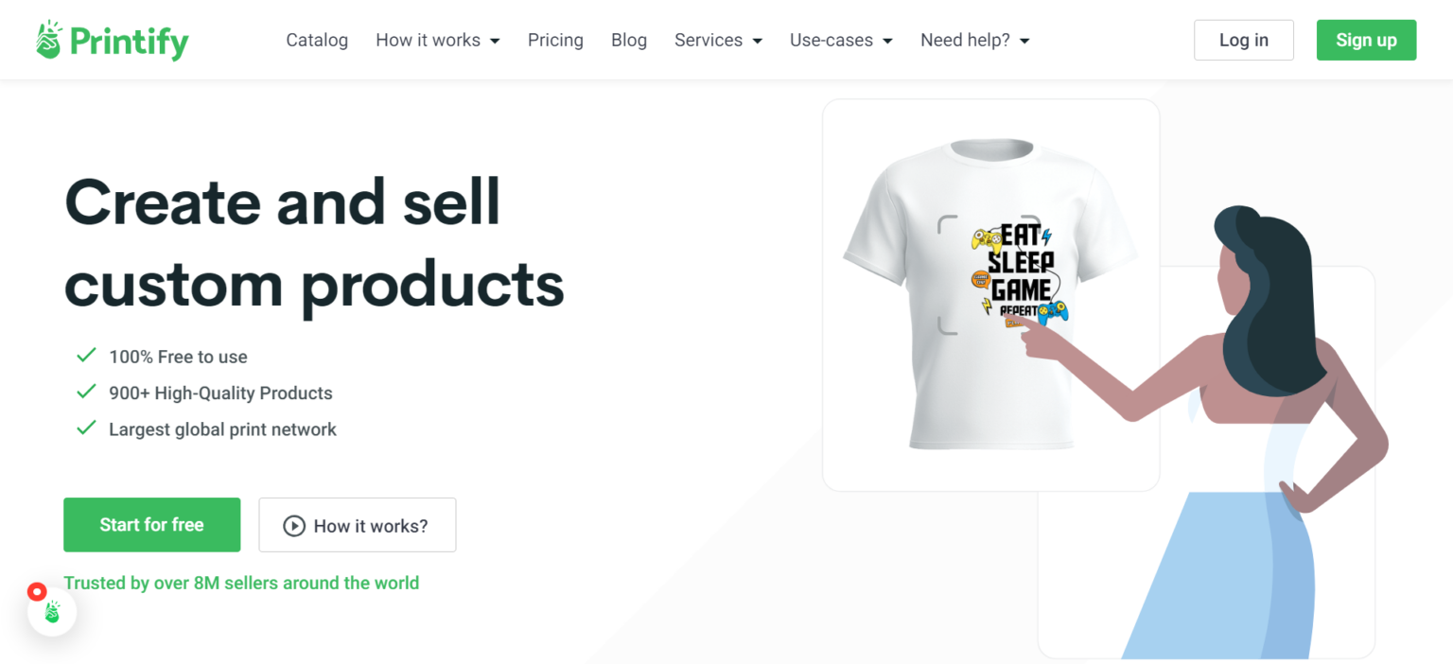Click the play icon inside the How it works button

click(294, 525)
